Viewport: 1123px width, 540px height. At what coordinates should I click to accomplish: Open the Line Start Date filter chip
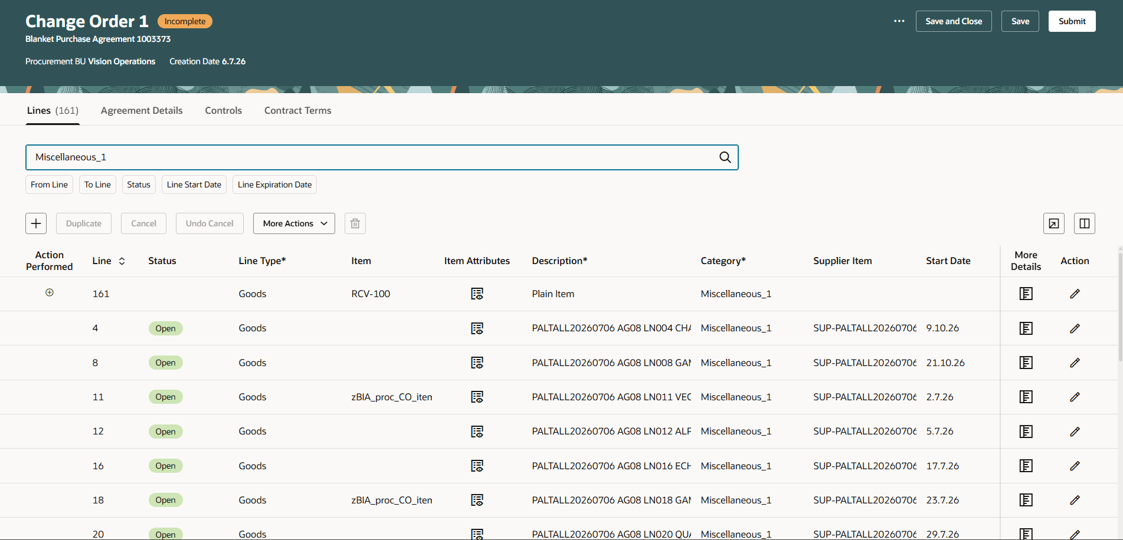194,185
